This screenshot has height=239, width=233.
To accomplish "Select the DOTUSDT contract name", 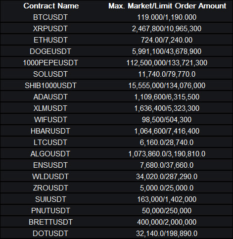I will [50, 234].
